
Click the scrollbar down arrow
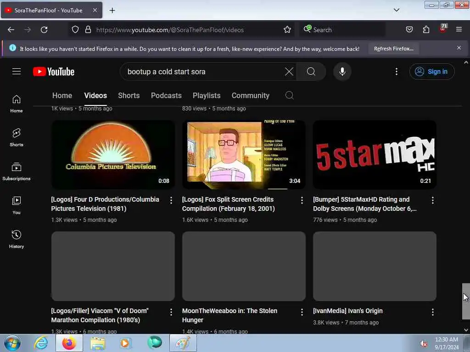click(x=466, y=330)
